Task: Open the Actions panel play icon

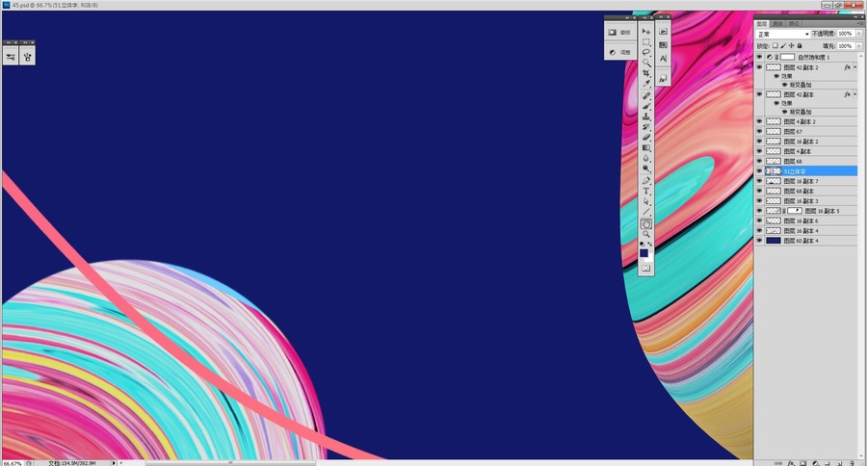Action: (663, 32)
